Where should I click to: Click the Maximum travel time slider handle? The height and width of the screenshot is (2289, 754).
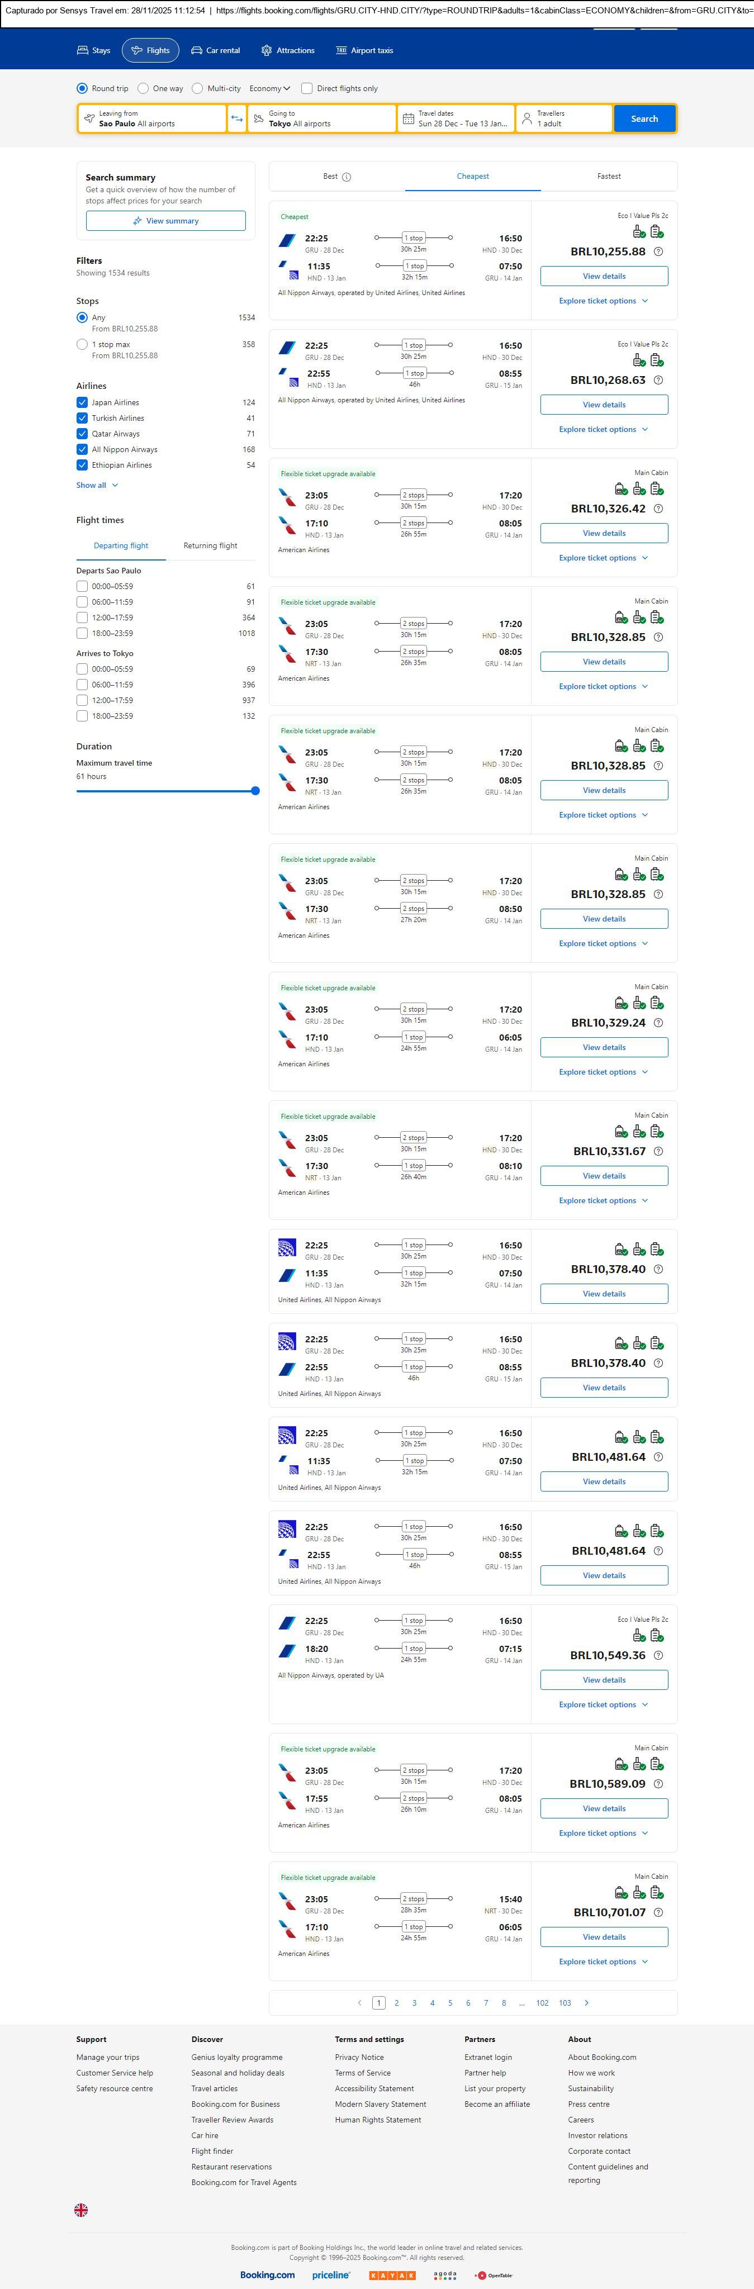(255, 791)
